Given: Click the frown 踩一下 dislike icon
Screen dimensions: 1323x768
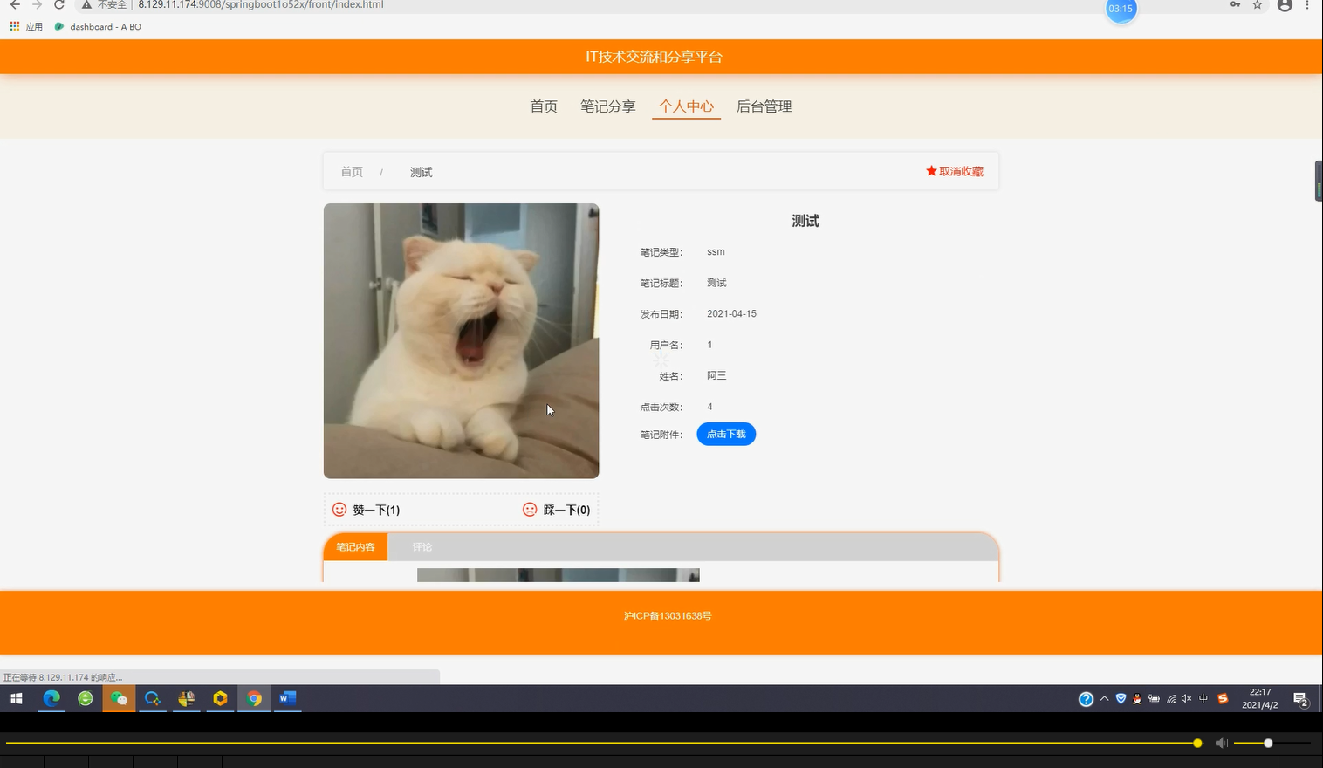Looking at the screenshot, I should pyautogui.click(x=530, y=510).
